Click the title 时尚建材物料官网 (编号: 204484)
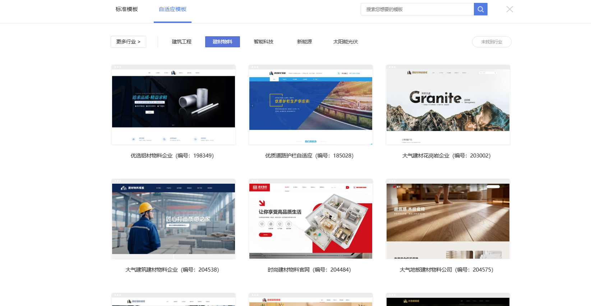 coord(309,270)
